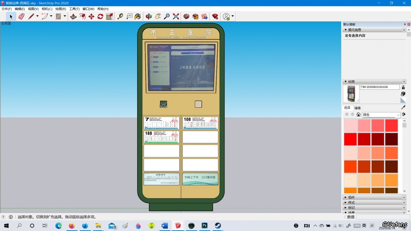Select the Eraser tool
This screenshot has height=231, width=411.
point(21,16)
